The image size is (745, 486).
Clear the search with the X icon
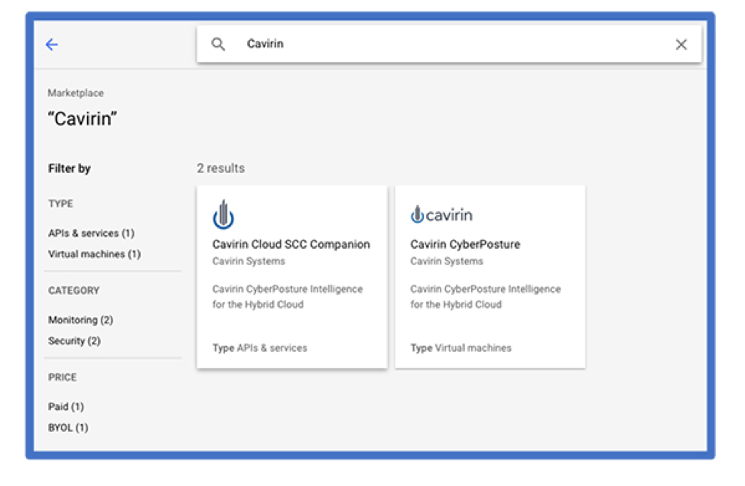[681, 44]
